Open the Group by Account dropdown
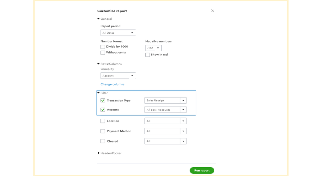Viewport: 313px width, 176px height. (118, 76)
